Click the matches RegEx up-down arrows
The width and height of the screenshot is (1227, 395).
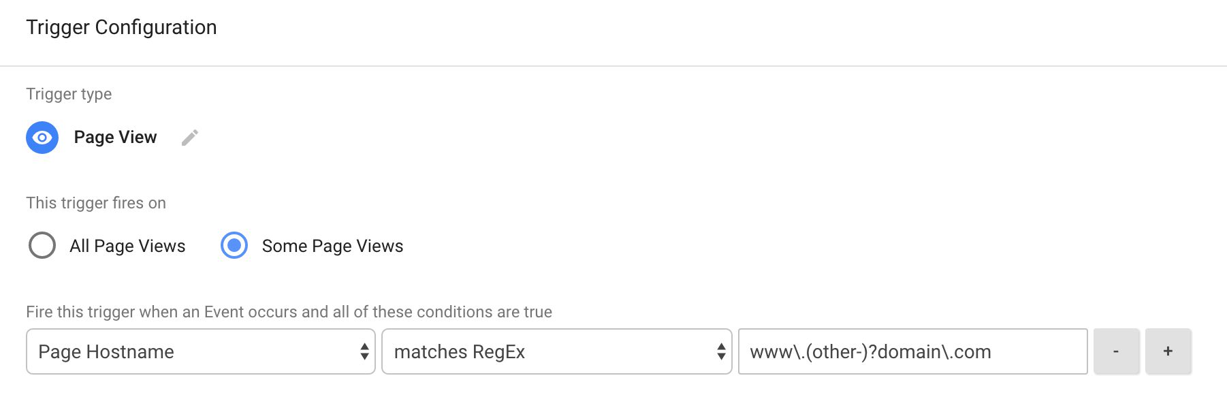pyautogui.click(x=721, y=351)
